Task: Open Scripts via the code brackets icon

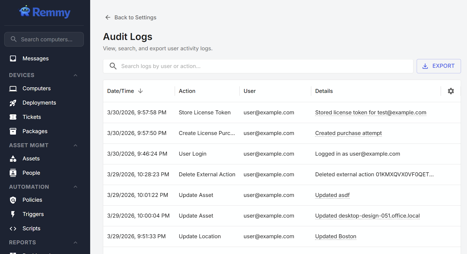Action: (x=13, y=228)
